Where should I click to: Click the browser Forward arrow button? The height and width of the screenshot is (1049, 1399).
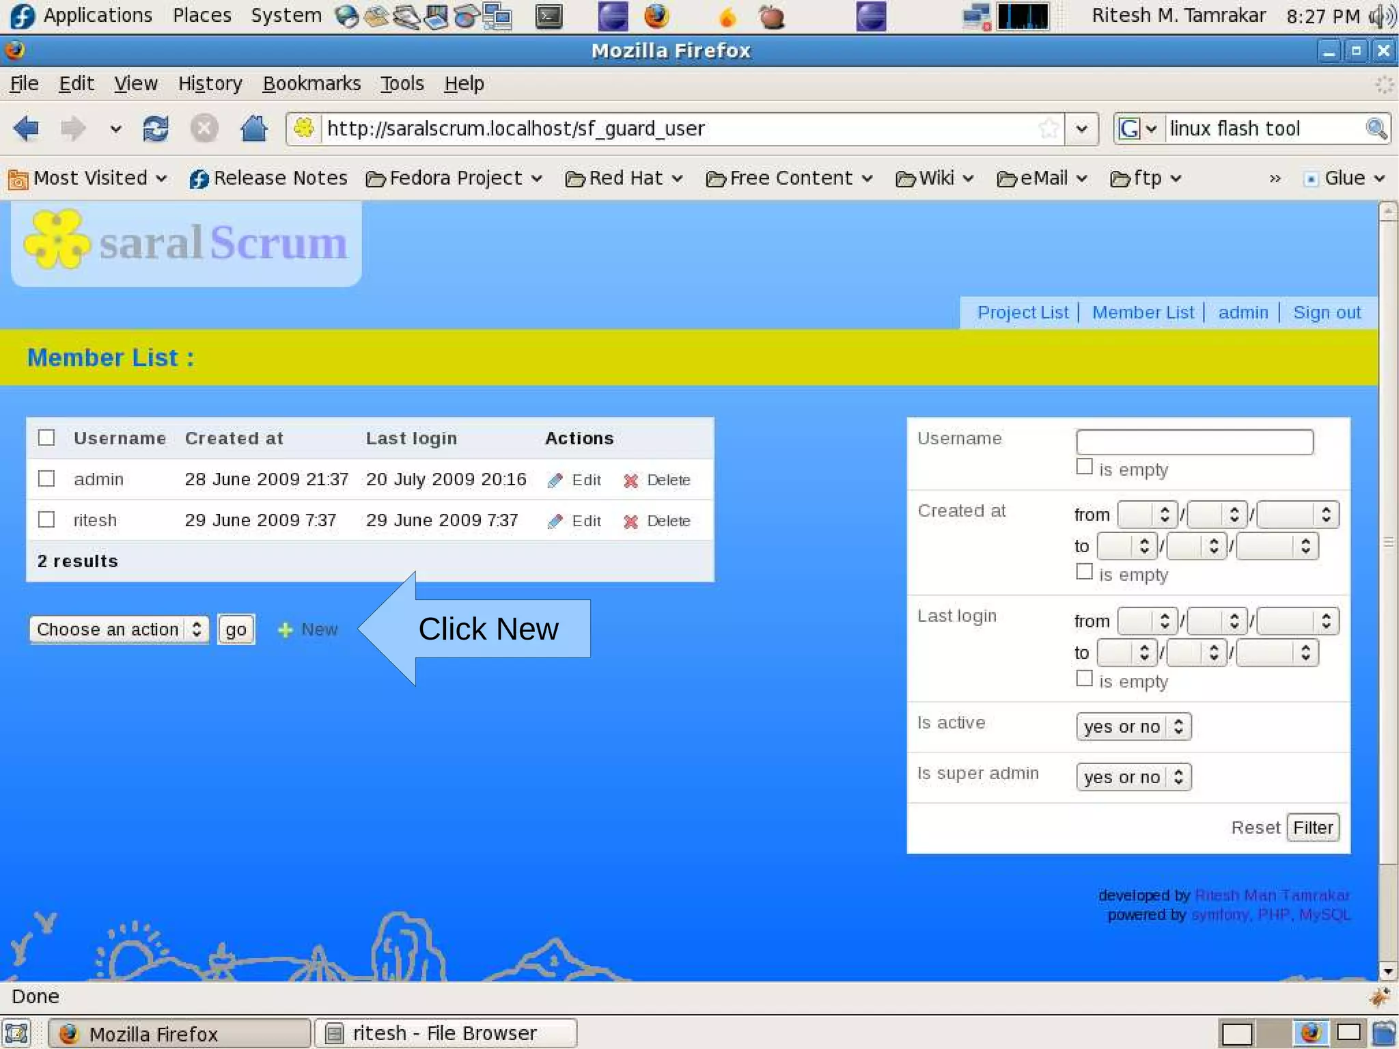[72, 128]
